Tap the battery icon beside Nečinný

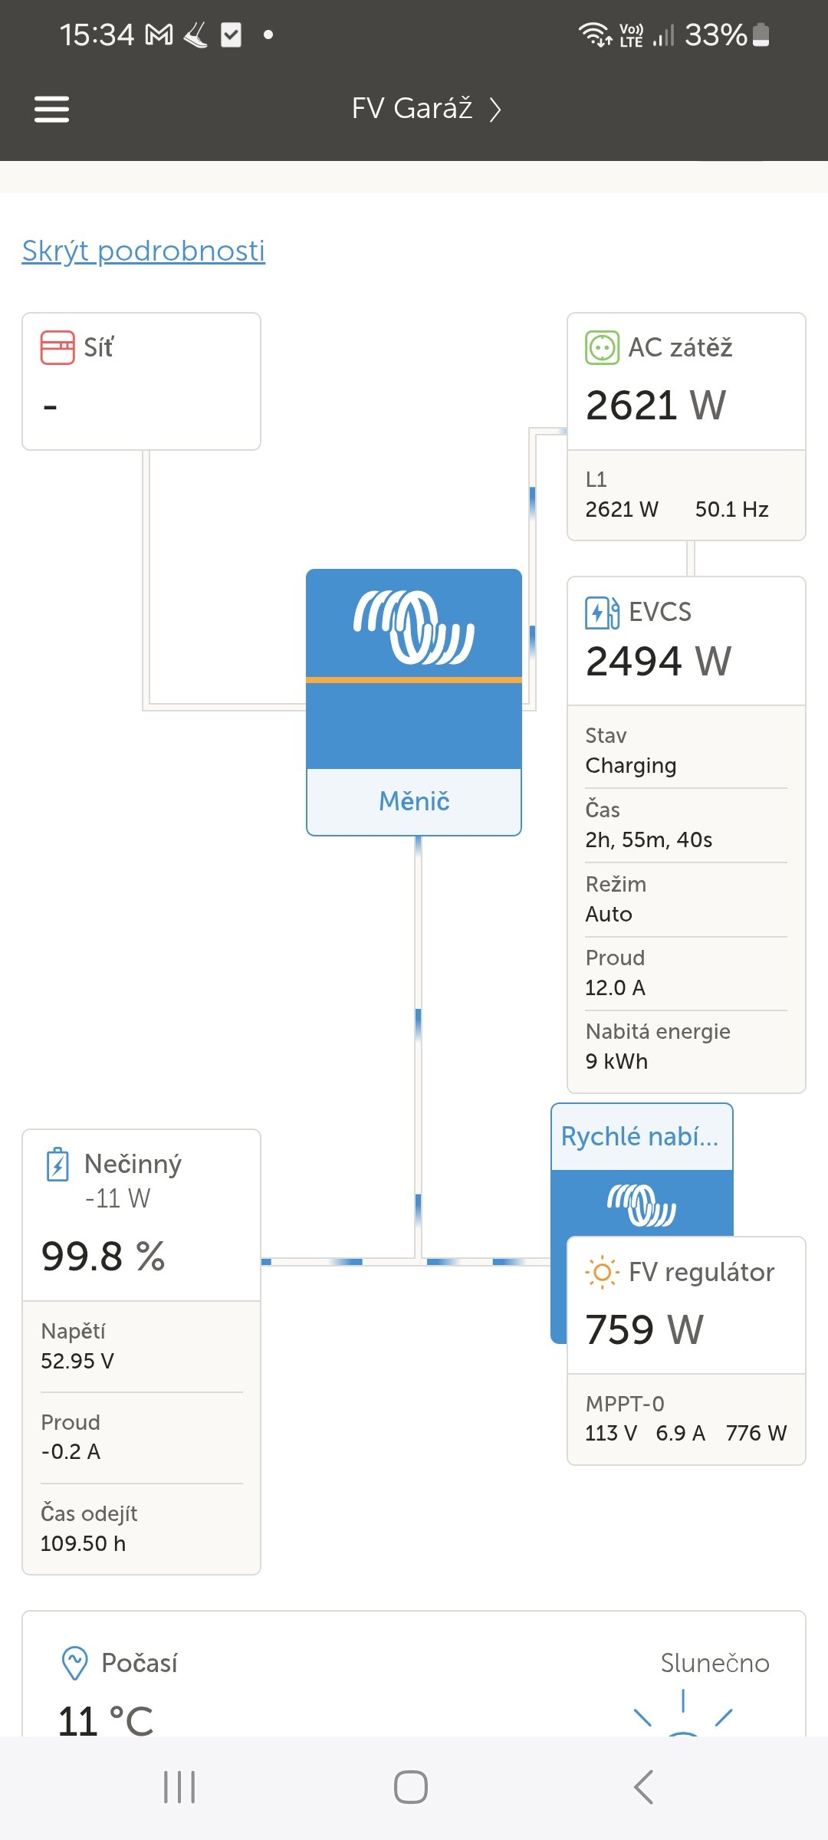(x=58, y=1165)
